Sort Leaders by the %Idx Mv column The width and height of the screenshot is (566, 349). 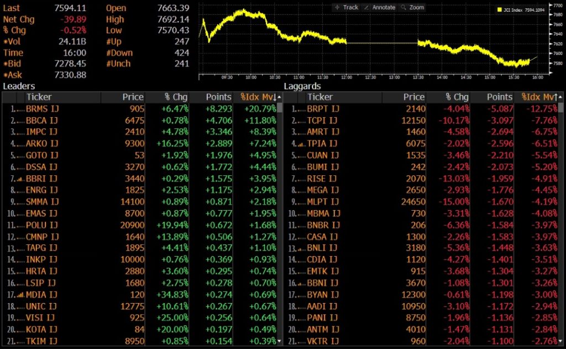pos(257,97)
